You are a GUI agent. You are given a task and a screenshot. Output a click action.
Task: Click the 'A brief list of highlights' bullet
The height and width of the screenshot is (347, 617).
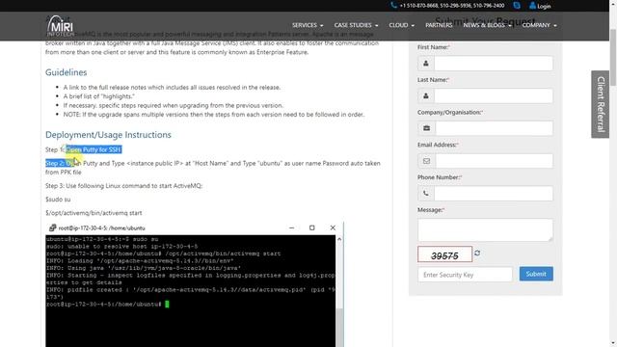pyautogui.click(x=98, y=96)
